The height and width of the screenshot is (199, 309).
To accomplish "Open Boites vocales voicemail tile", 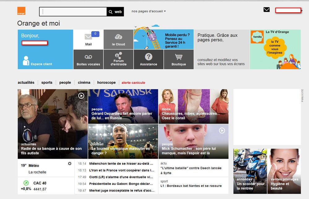I will 88,59.
